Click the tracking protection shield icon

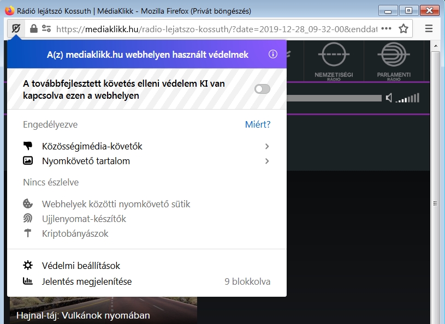pyautogui.click(x=16, y=28)
